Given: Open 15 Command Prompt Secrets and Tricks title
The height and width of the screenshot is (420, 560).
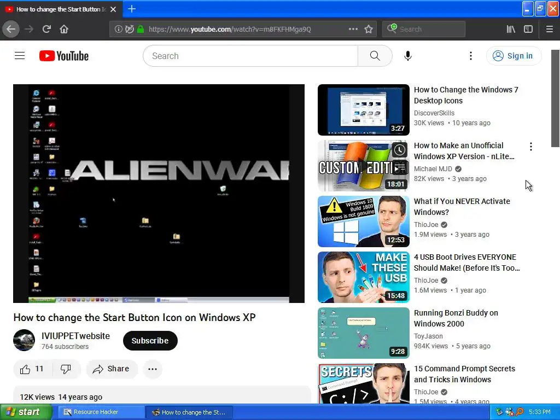Looking at the screenshot, I should click(x=464, y=374).
